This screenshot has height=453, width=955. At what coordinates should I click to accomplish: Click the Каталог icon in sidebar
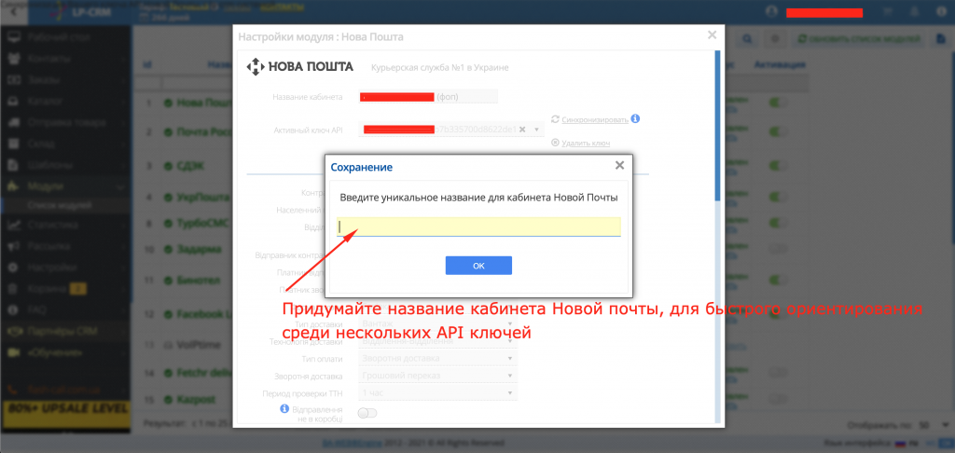[x=13, y=101]
